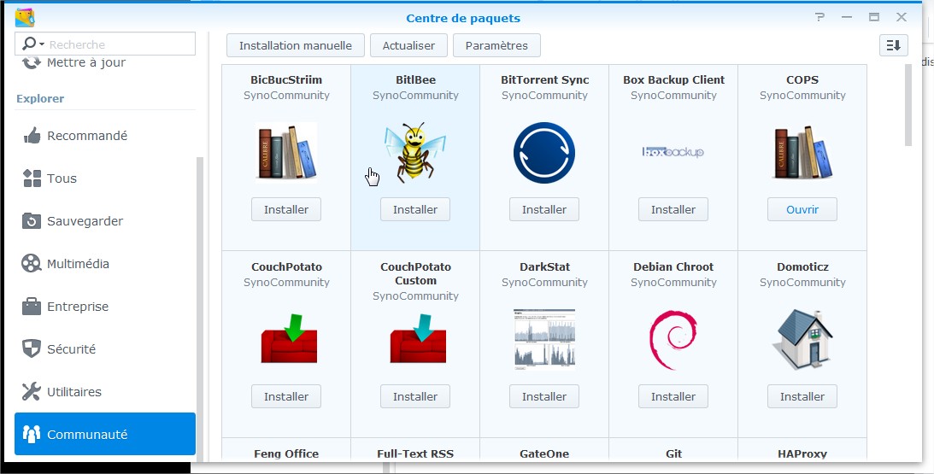Click the Multimédia film reel icon
Image resolution: width=934 pixels, height=474 pixels.
[32, 263]
